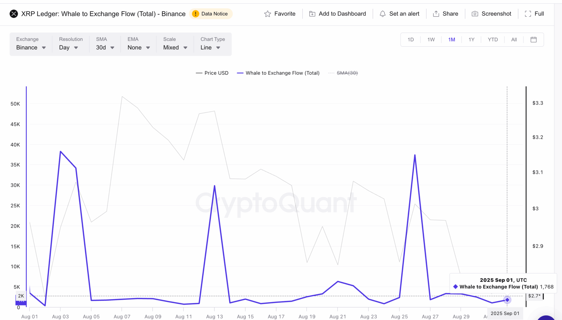
Task: Open Full screen view icon
Action: pos(528,14)
